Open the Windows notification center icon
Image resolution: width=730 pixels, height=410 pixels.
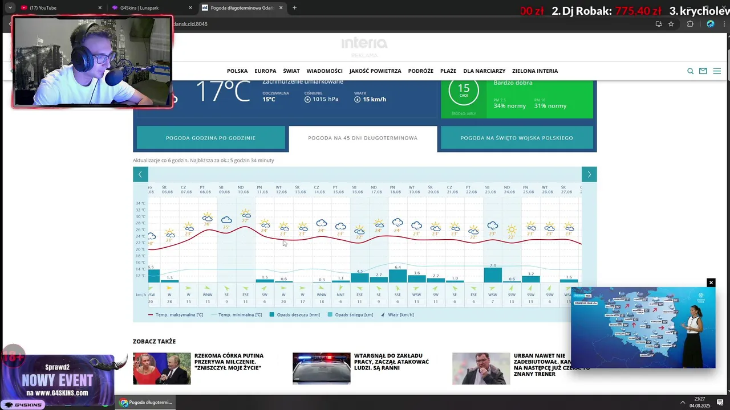[x=720, y=403]
